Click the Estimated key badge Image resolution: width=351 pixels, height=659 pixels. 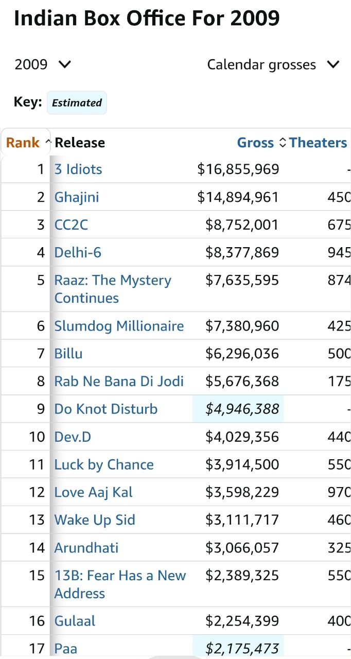[77, 102]
